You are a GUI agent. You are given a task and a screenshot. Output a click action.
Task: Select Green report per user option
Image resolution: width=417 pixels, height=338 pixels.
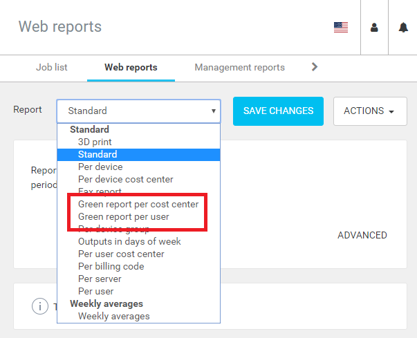click(x=123, y=217)
